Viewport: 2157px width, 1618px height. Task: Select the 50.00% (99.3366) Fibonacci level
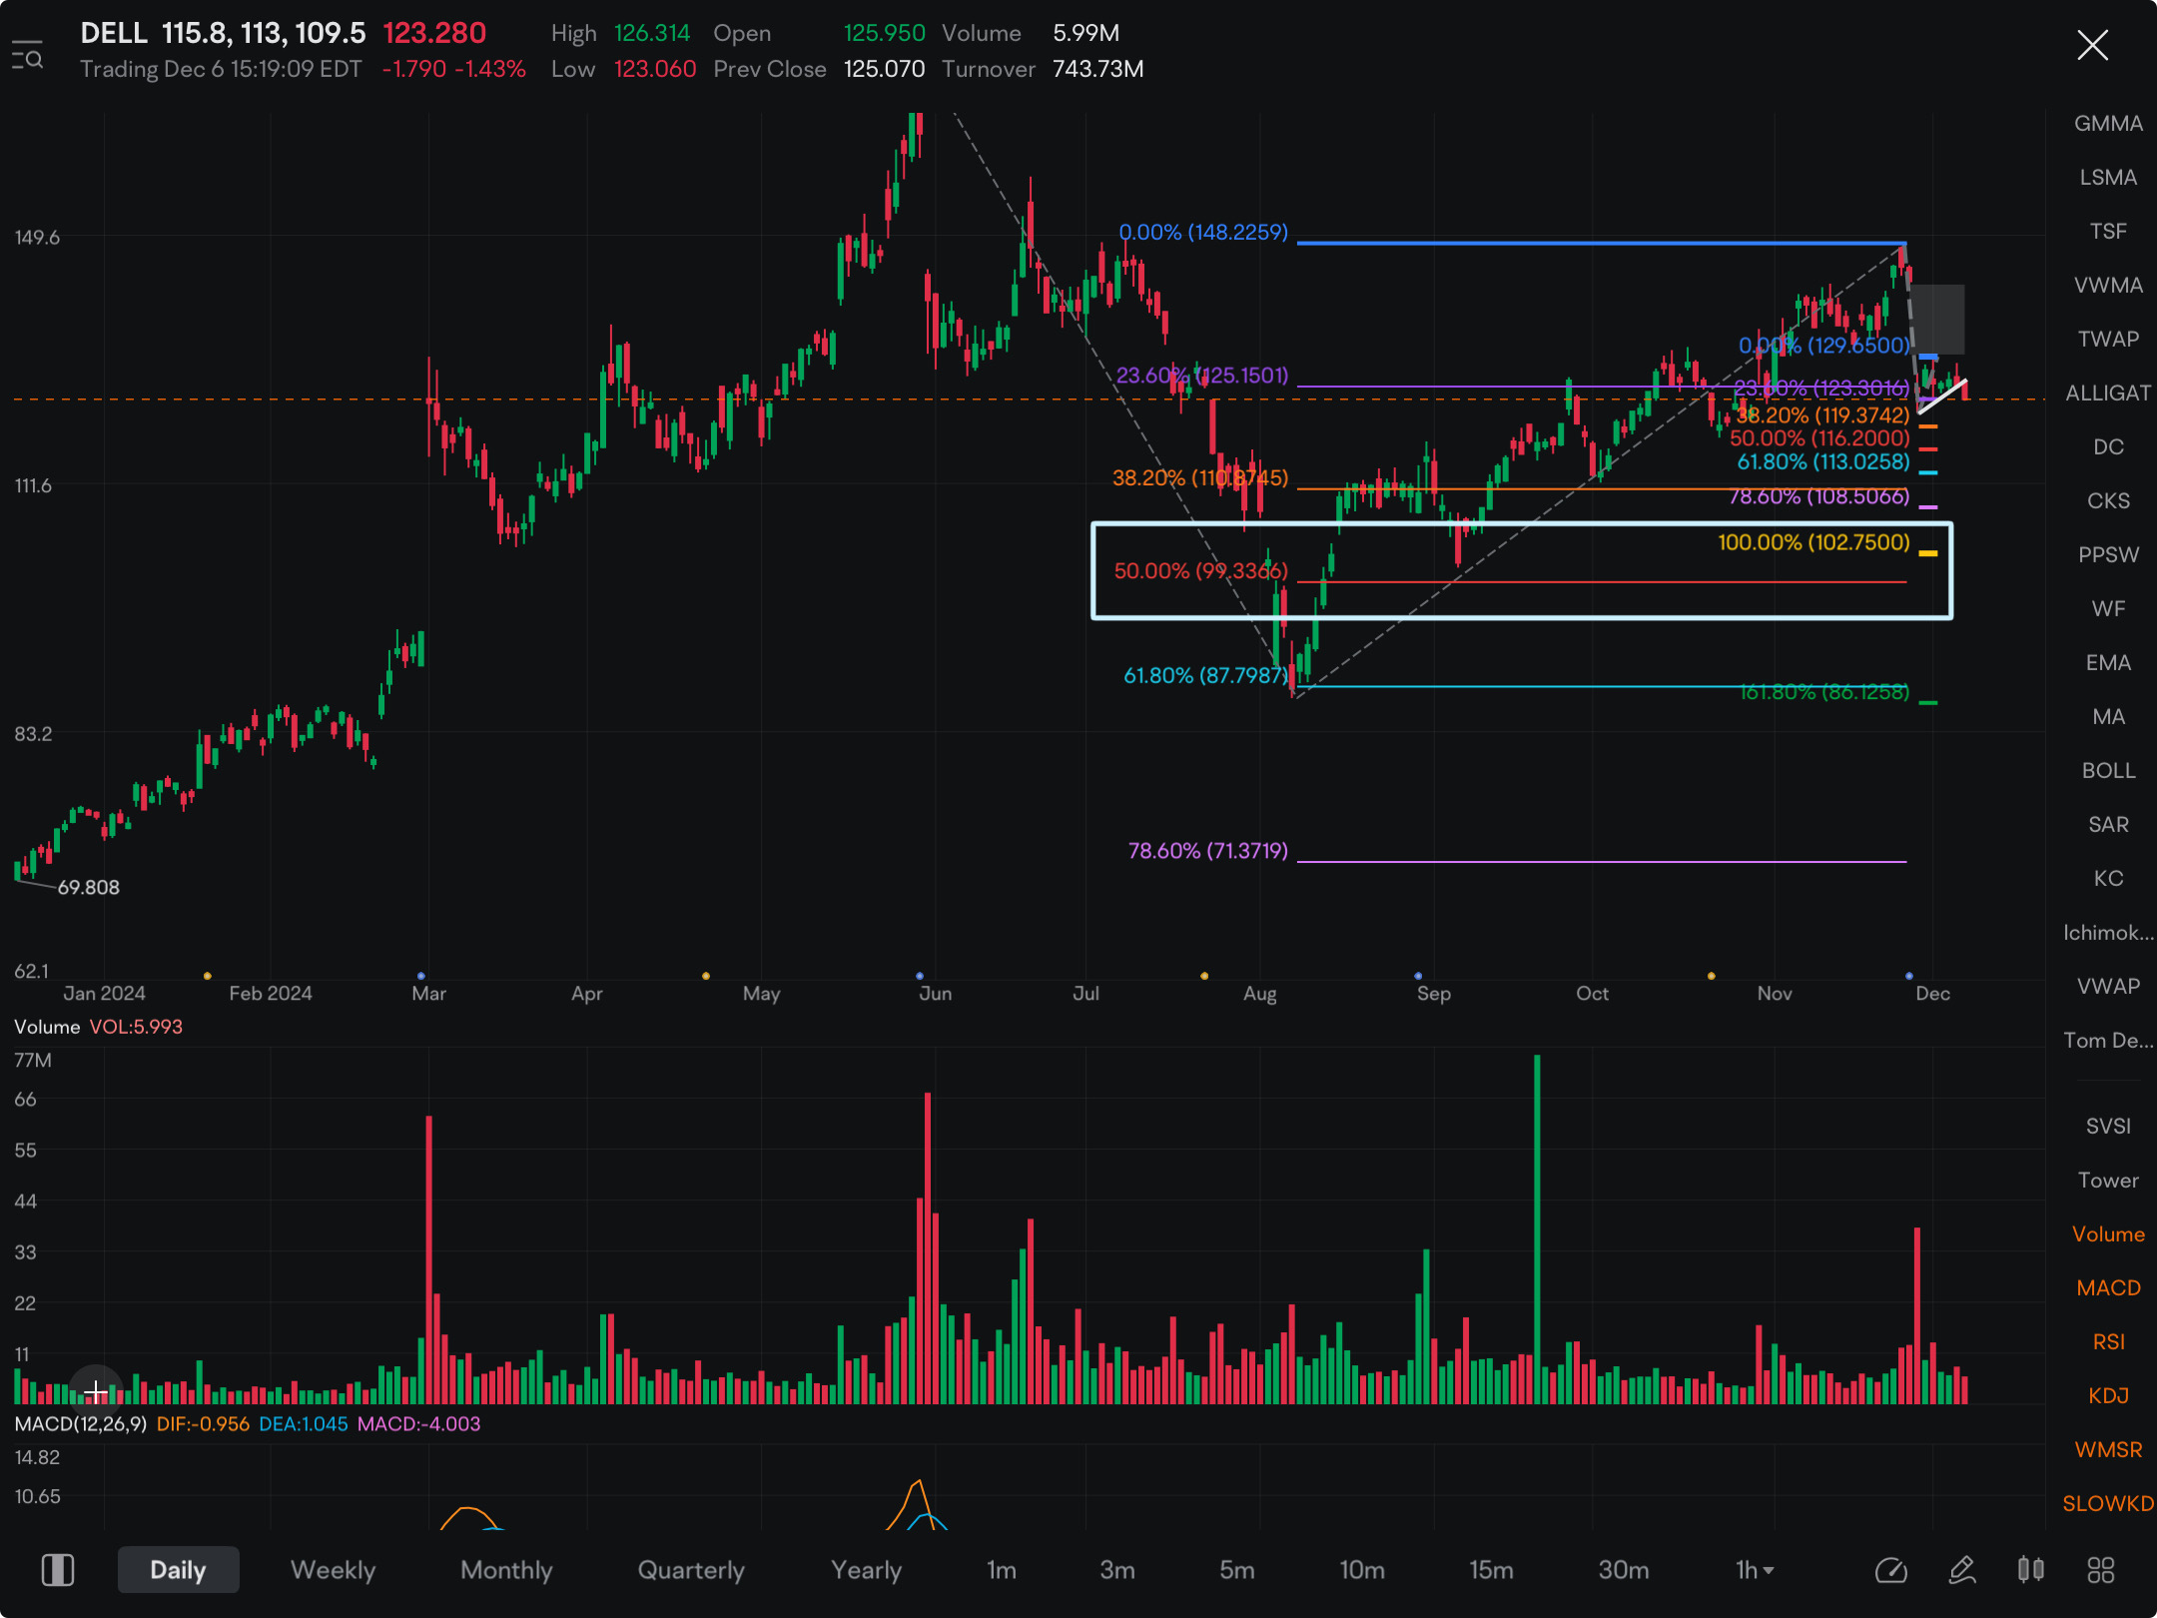(1200, 570)
